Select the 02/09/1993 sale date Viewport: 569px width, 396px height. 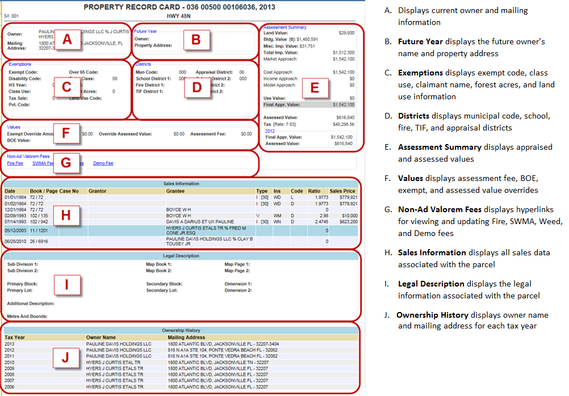point(15,216)
